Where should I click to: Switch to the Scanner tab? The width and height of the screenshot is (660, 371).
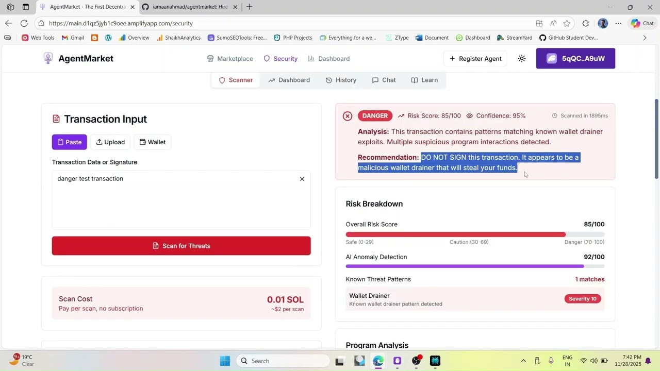point(236,80)
